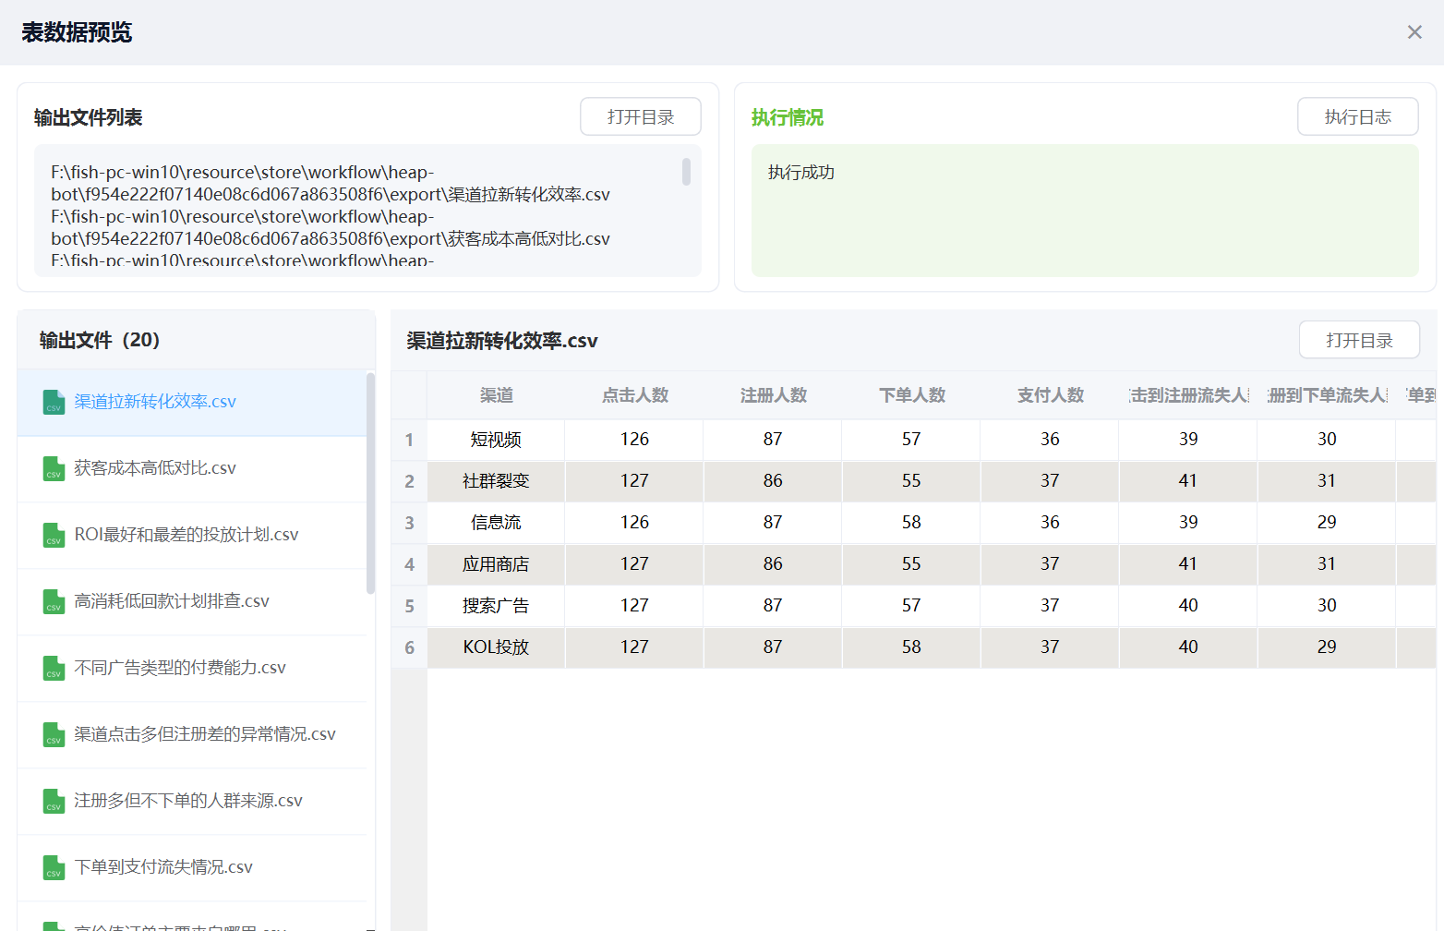Click CSV icon beside 不同广告类型的付费能力.csv
This screenshot has height=931, width=1444.
pyautogui.click(x=54, y=669)
